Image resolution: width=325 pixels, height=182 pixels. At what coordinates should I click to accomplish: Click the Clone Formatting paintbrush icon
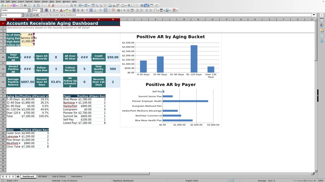(x=49, y=5)
